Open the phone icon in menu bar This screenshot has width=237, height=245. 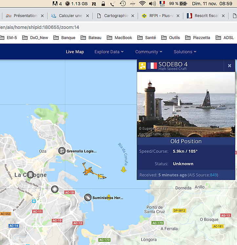click(113, 3)
